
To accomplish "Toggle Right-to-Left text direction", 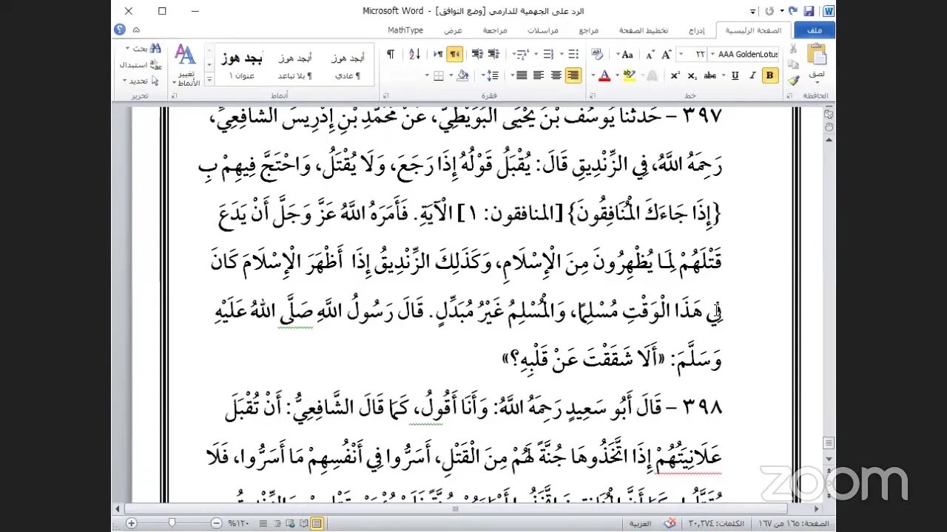I will point(455,54).
